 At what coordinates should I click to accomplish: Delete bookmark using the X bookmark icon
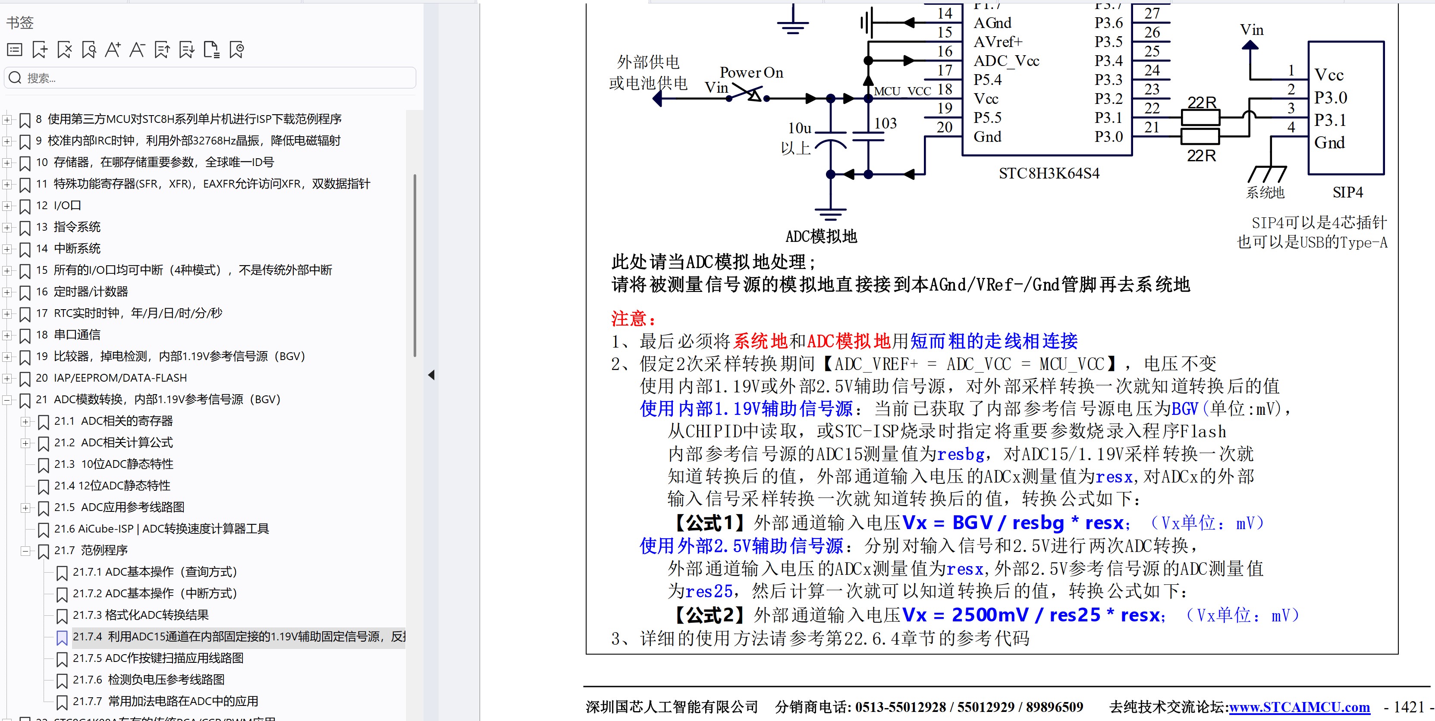tap(64, 50)
